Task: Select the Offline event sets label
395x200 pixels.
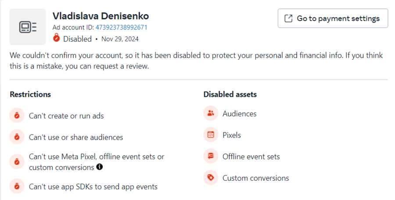Action: pyautogui.click(x=251, y=156)
